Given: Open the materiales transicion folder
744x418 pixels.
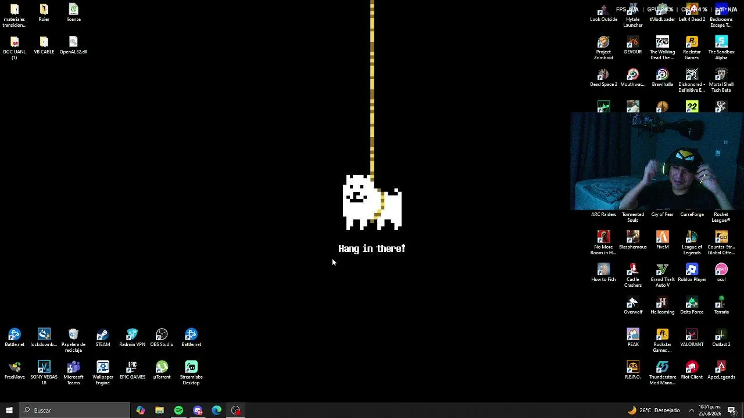Looking at the screenshot, I should coord(15,15).
